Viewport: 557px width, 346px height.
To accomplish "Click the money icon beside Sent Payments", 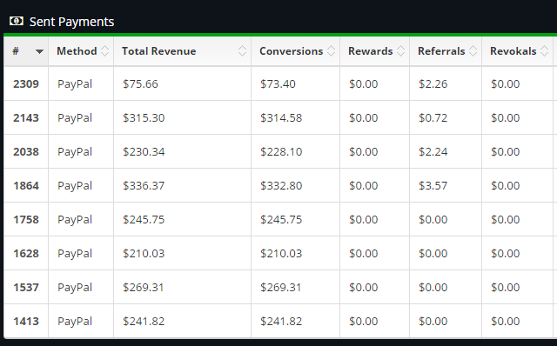I will click(x=17, y=21).
